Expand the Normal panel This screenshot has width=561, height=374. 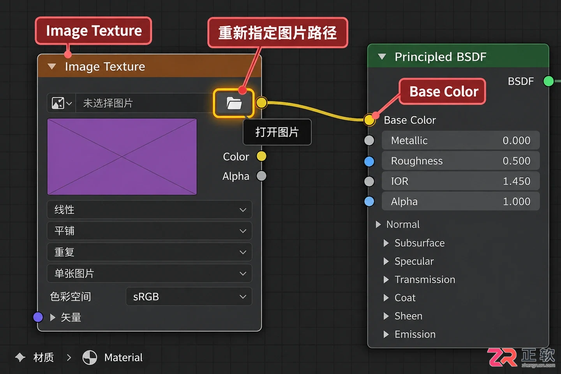(x=378, y=224)
